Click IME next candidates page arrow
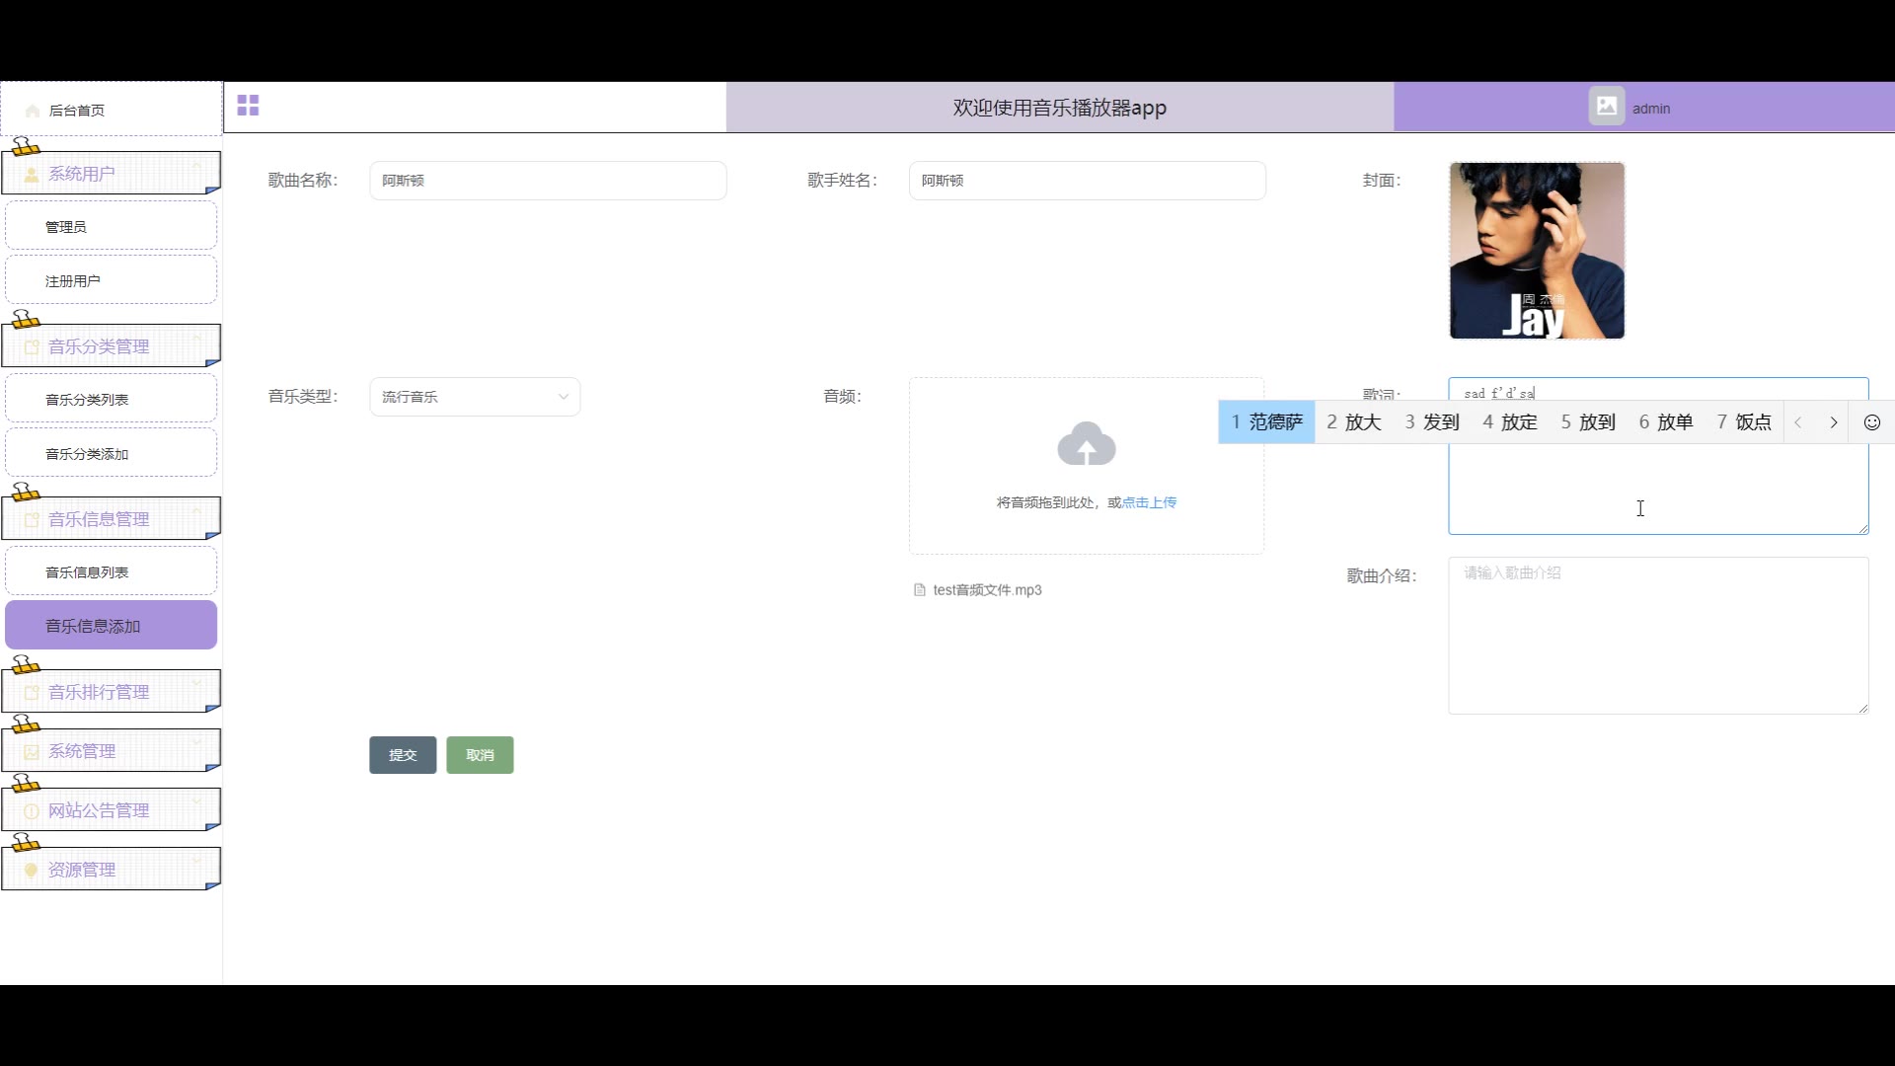The image size is (1895, 1066). (x=1834, y=422)
